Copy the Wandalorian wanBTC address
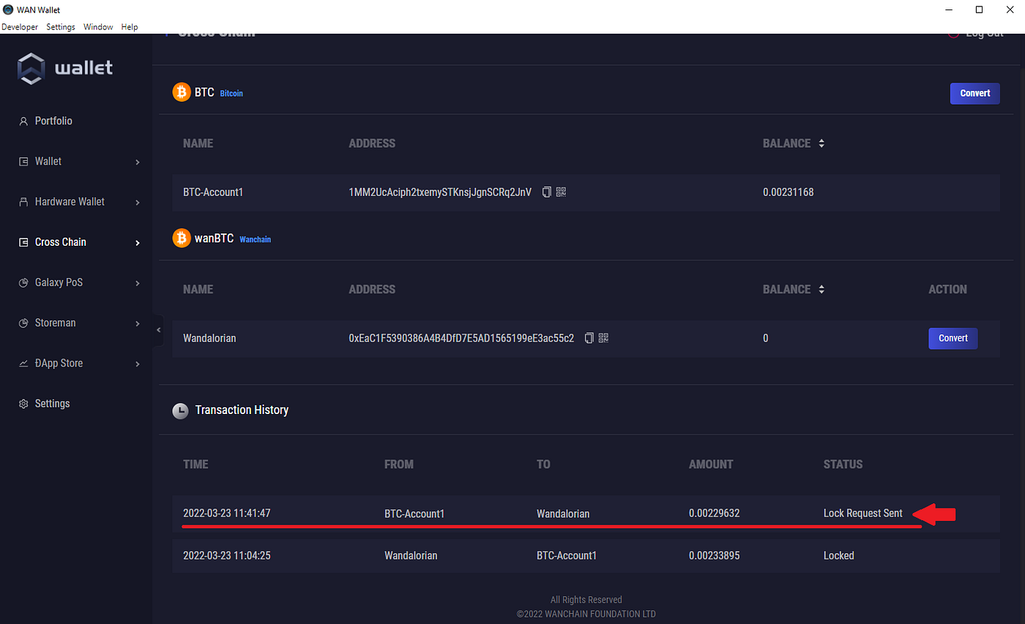This screenshot has height=624, width=1025. [x=589, y=338]
